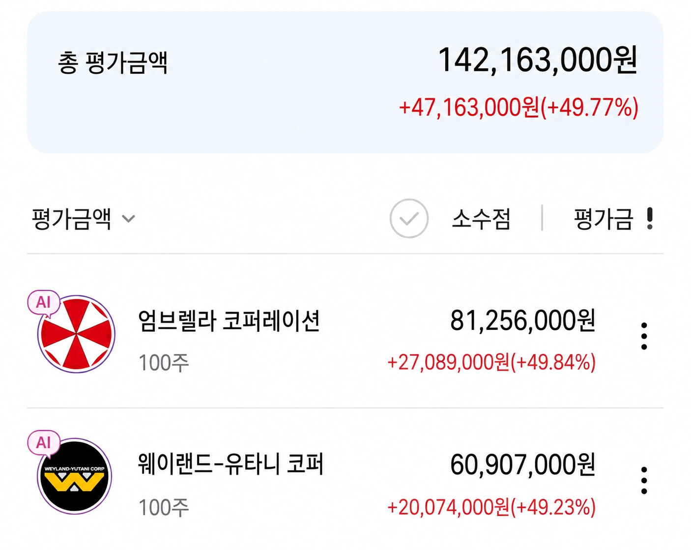Expand the 평가금액 sort dropdown
Image resolution: width=691 pixels, height=550 pixels.
(x=83, y=219)
